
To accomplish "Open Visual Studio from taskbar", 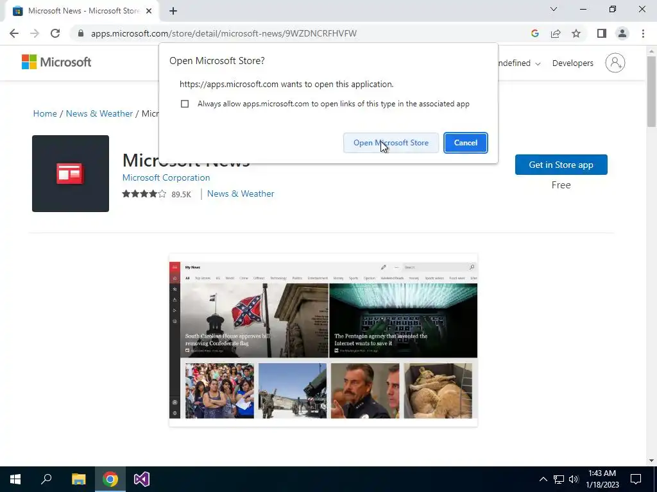I will click(142, 479).
